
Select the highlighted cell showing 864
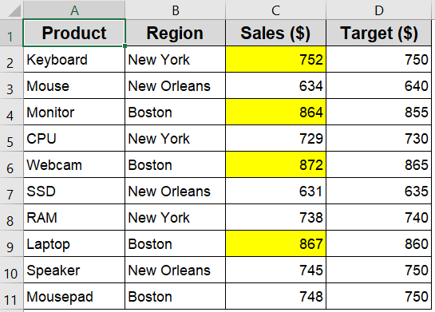tap(275, 112)
